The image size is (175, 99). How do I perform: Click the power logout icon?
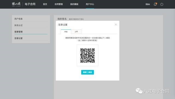pos(162,4)
